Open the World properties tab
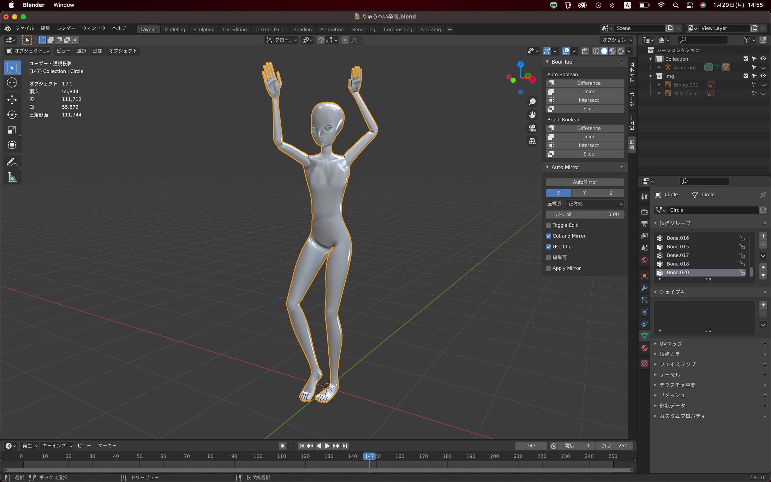The width and height of the screenshot is (771, 482). [x=644, y=260]
